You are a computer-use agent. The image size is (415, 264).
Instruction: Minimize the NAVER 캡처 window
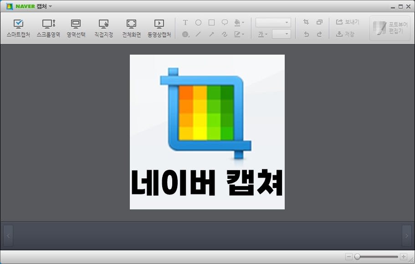click(393, 7)
